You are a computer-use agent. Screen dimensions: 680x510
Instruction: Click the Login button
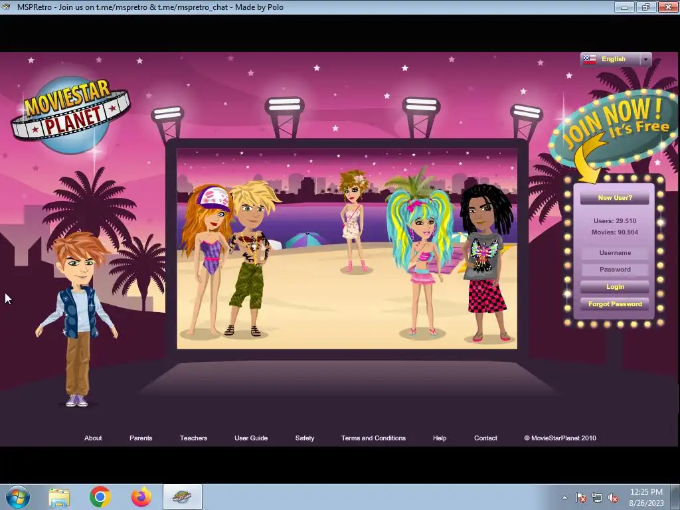click(614, 287)
